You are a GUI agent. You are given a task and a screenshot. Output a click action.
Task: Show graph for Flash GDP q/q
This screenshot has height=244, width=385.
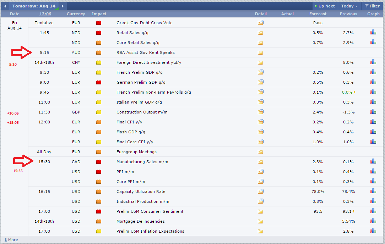(x=373, y=132)
